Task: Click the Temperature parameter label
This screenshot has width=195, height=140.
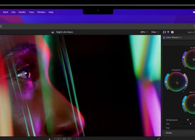Action: [x=172, y=120]
